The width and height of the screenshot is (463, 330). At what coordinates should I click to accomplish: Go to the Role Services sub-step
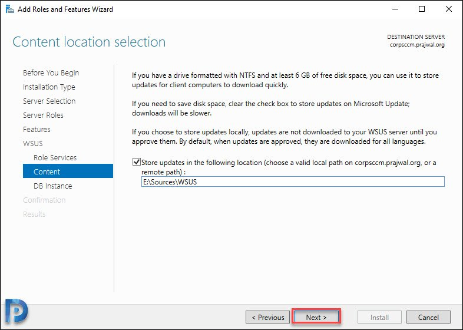pyautogui.click(x=55, y=158)
